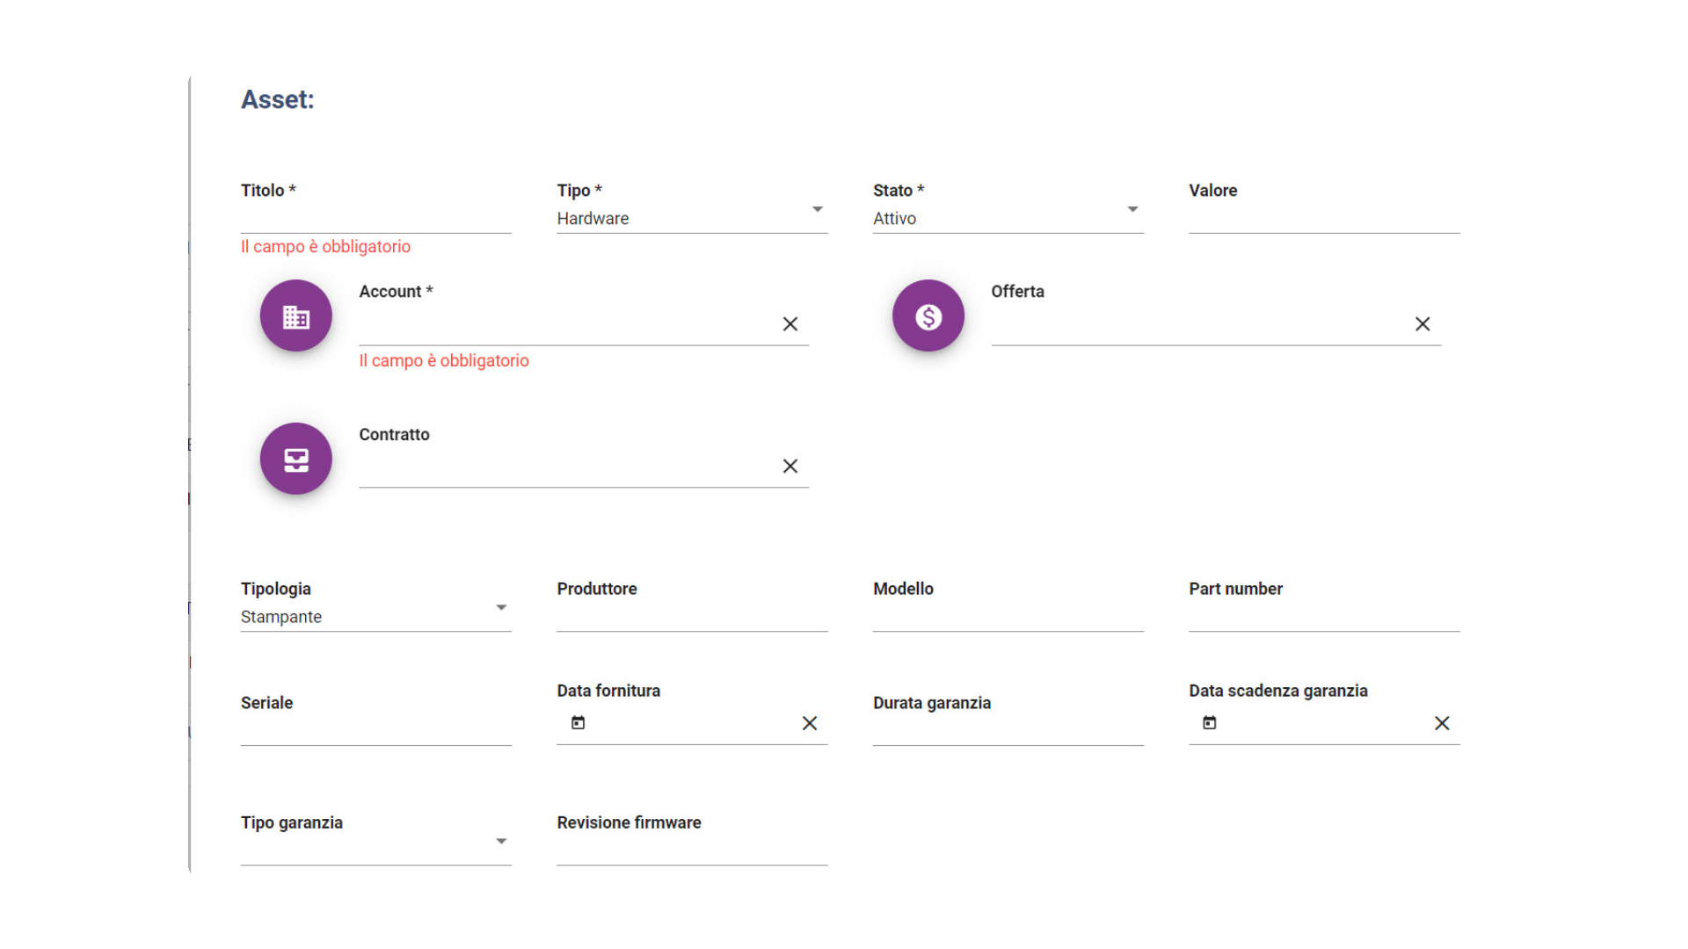Focus the Valore input field
The width and height of the screenshot is (1688, 949).
click(1324, 218)
